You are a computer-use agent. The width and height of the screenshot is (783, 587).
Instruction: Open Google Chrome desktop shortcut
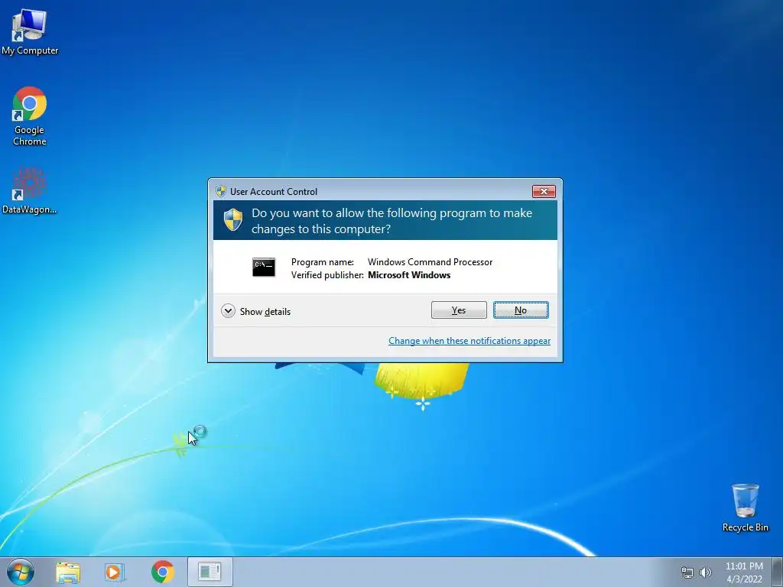point(30,116)
